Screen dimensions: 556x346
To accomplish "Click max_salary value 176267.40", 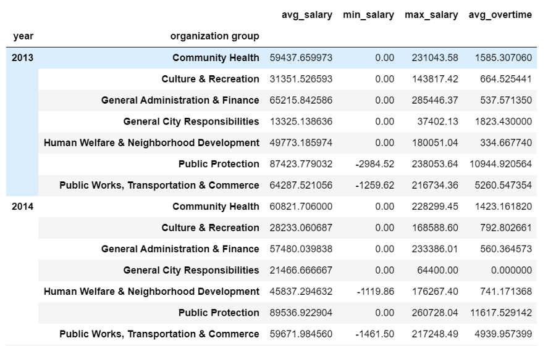I will [x=435, y=292].
